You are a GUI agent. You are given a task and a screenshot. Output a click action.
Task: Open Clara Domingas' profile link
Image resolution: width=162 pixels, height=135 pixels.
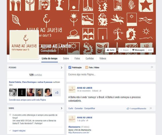click(29, 82)
